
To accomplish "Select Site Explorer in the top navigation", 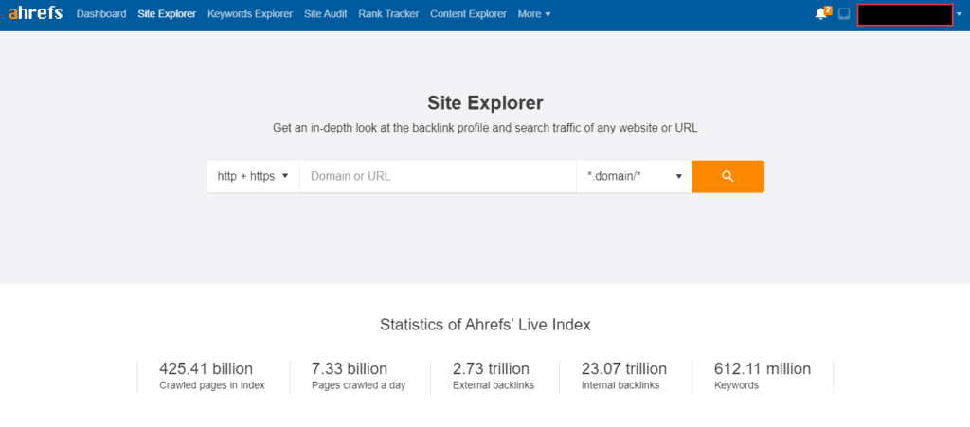I will pyautogui.click(x=167, y=14).
